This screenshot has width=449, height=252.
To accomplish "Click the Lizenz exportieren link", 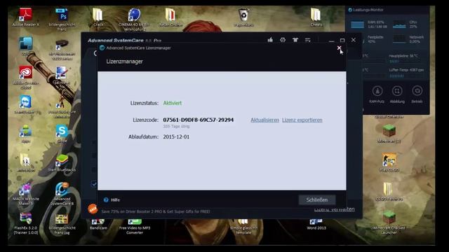I will tap(302, 120).
